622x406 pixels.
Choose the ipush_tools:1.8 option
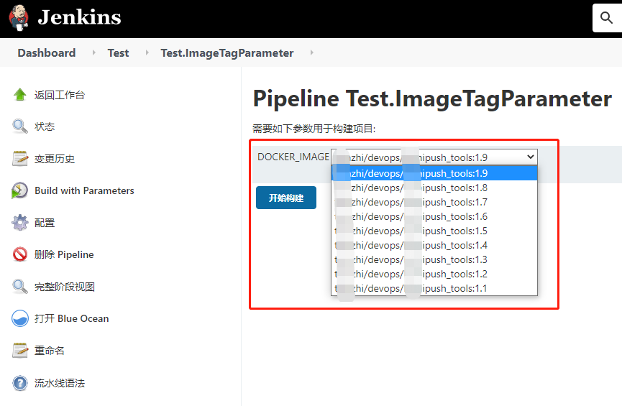[434, 188]
